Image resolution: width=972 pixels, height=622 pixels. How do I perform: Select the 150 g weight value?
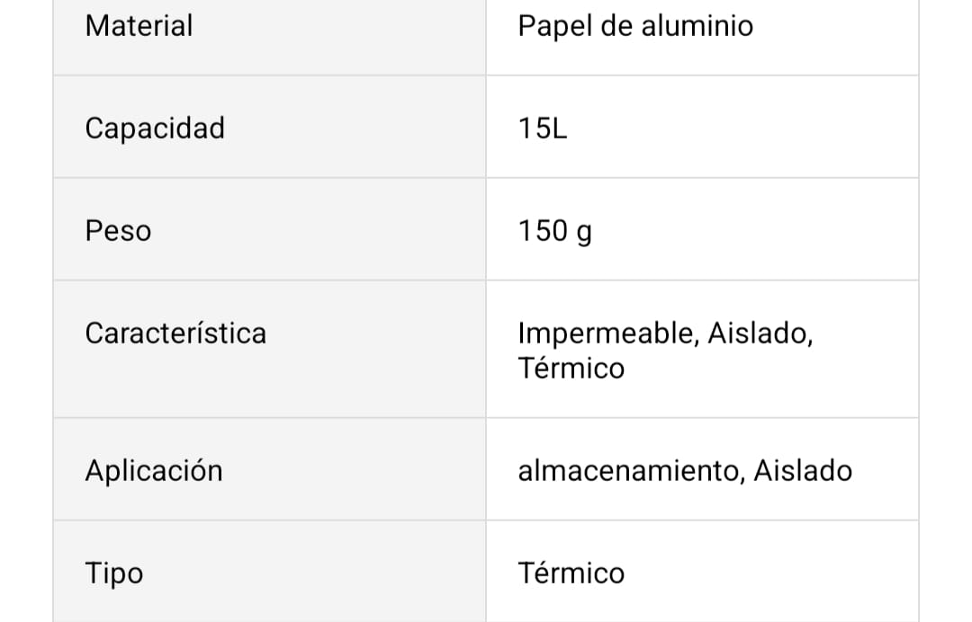(x=554, y=230)
